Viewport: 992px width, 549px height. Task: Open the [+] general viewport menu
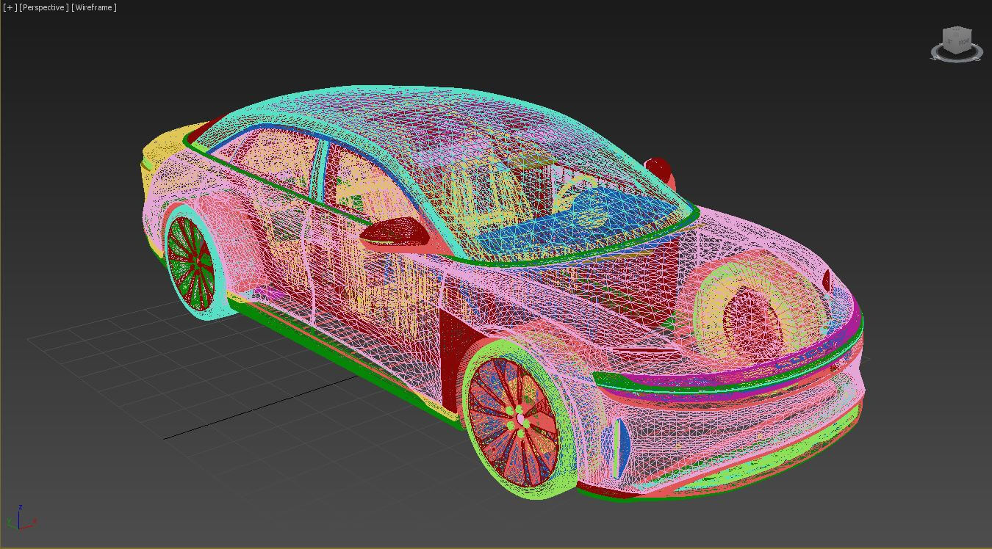[x=10, y=7]
